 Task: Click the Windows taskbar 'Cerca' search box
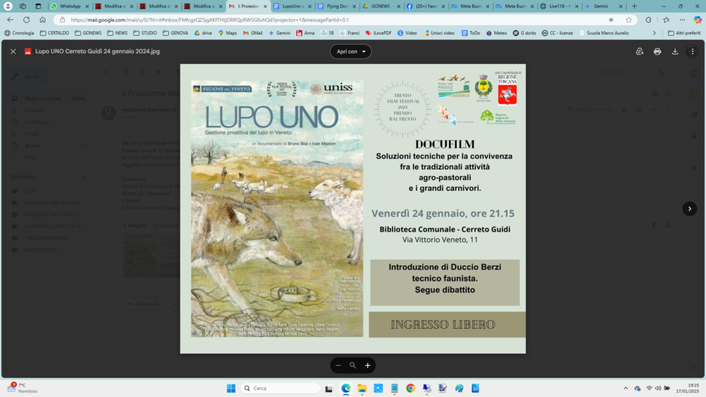point(281,388)
